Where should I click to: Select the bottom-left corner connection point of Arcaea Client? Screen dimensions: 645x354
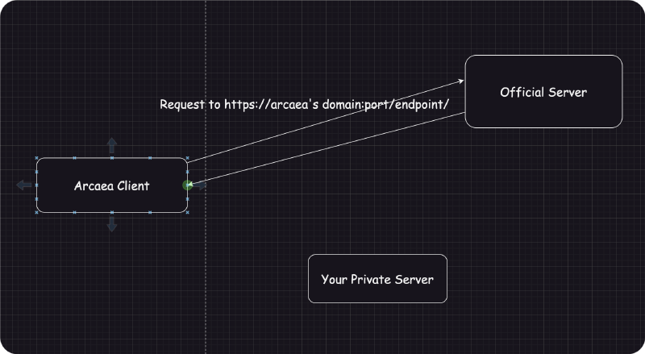(37, 212)
